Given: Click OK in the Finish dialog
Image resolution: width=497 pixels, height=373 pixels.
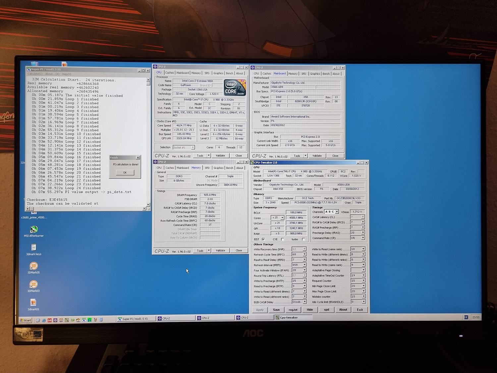Looking at the screenshot, I should coord(125,172).
